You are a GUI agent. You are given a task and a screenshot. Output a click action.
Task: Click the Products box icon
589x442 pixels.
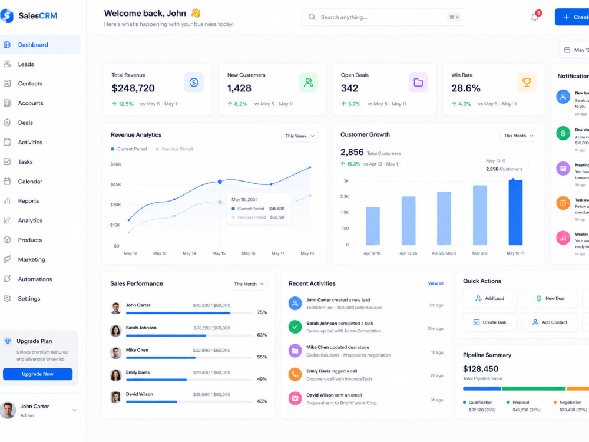pos(7,240)
